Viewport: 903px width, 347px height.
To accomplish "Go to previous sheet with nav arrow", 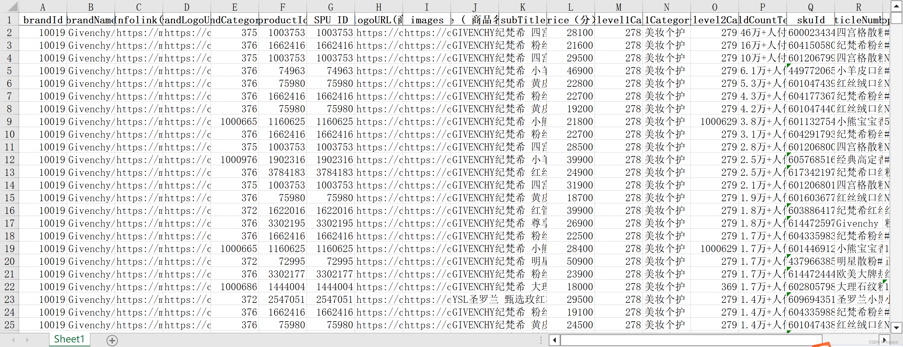I will [13, 340].
